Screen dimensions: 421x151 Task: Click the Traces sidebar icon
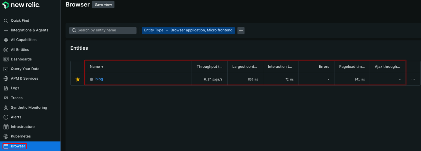(x=6, y=98)
